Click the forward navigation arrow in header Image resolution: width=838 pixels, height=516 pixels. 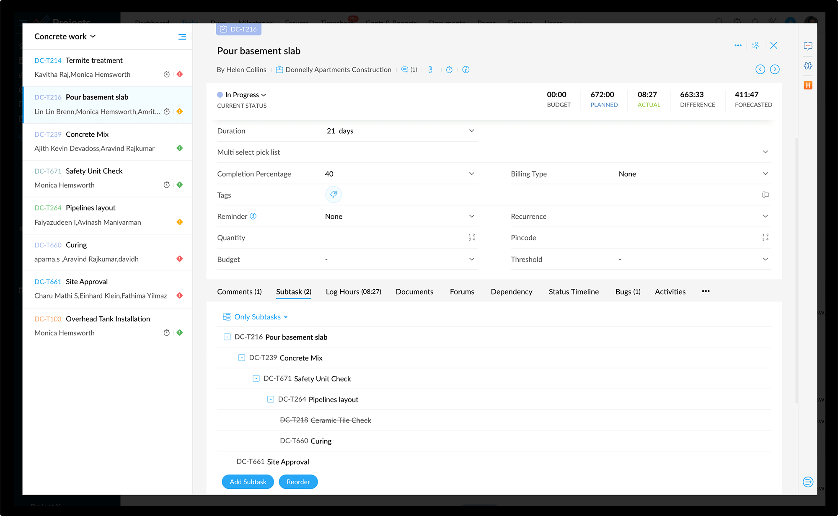point(775,69)
